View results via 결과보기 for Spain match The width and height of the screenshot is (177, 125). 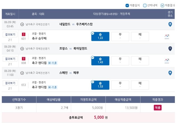10,83
